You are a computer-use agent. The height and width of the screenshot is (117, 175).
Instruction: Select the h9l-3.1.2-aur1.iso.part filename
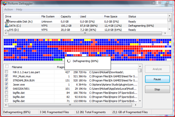coord(26,72)
